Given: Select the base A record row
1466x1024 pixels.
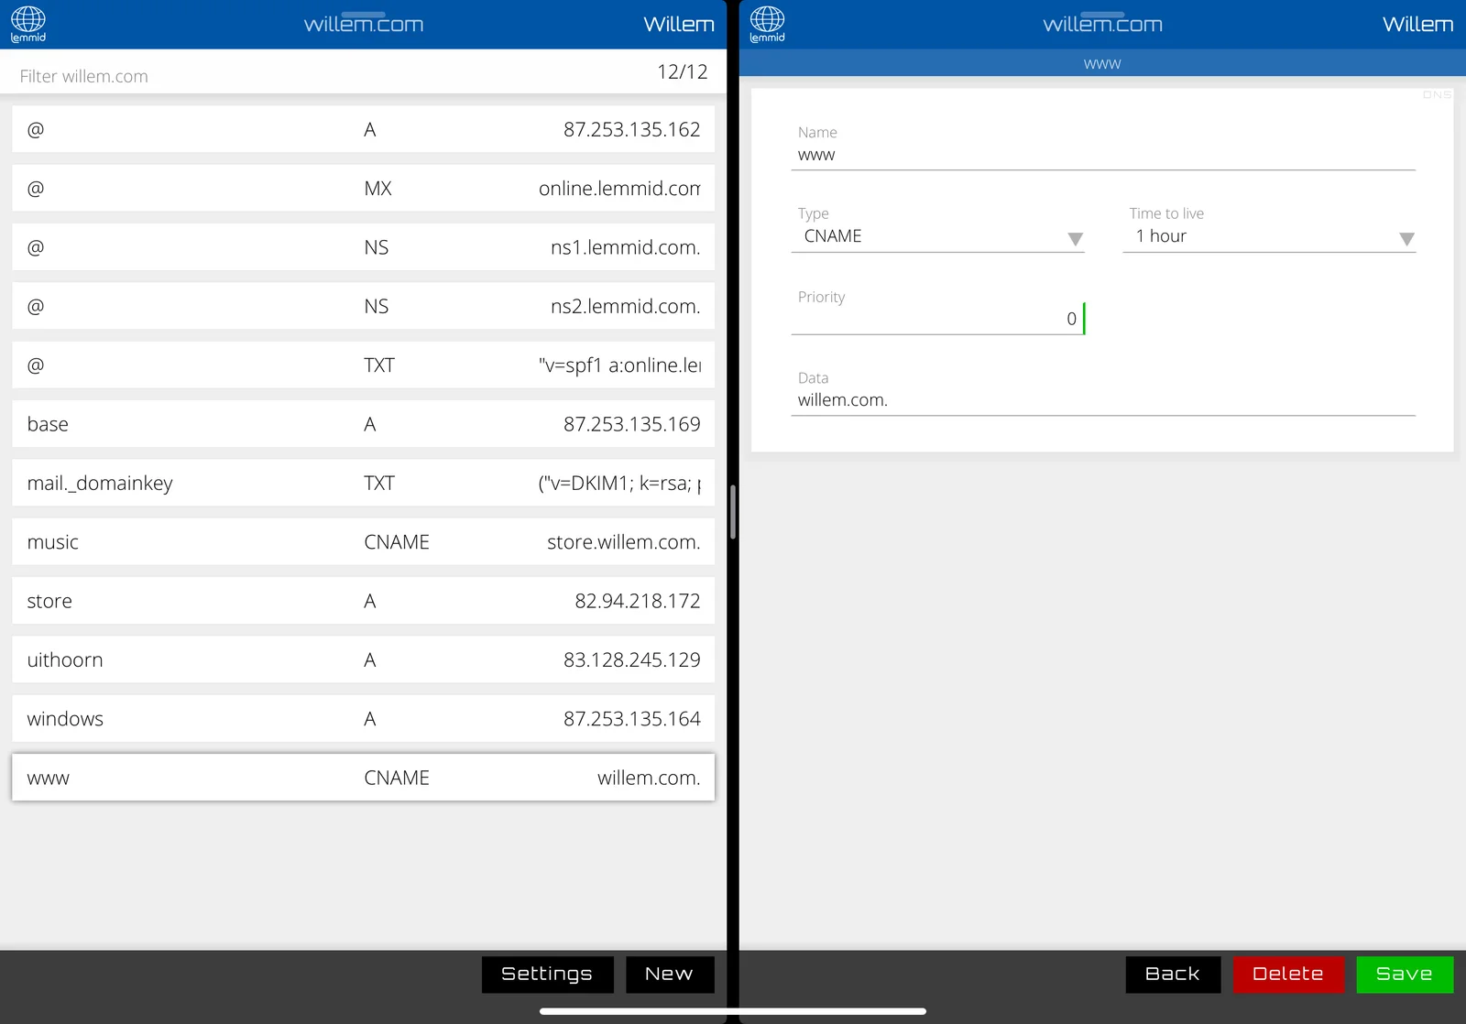Looking at the screenshot, I should click(x=363, y=424).
